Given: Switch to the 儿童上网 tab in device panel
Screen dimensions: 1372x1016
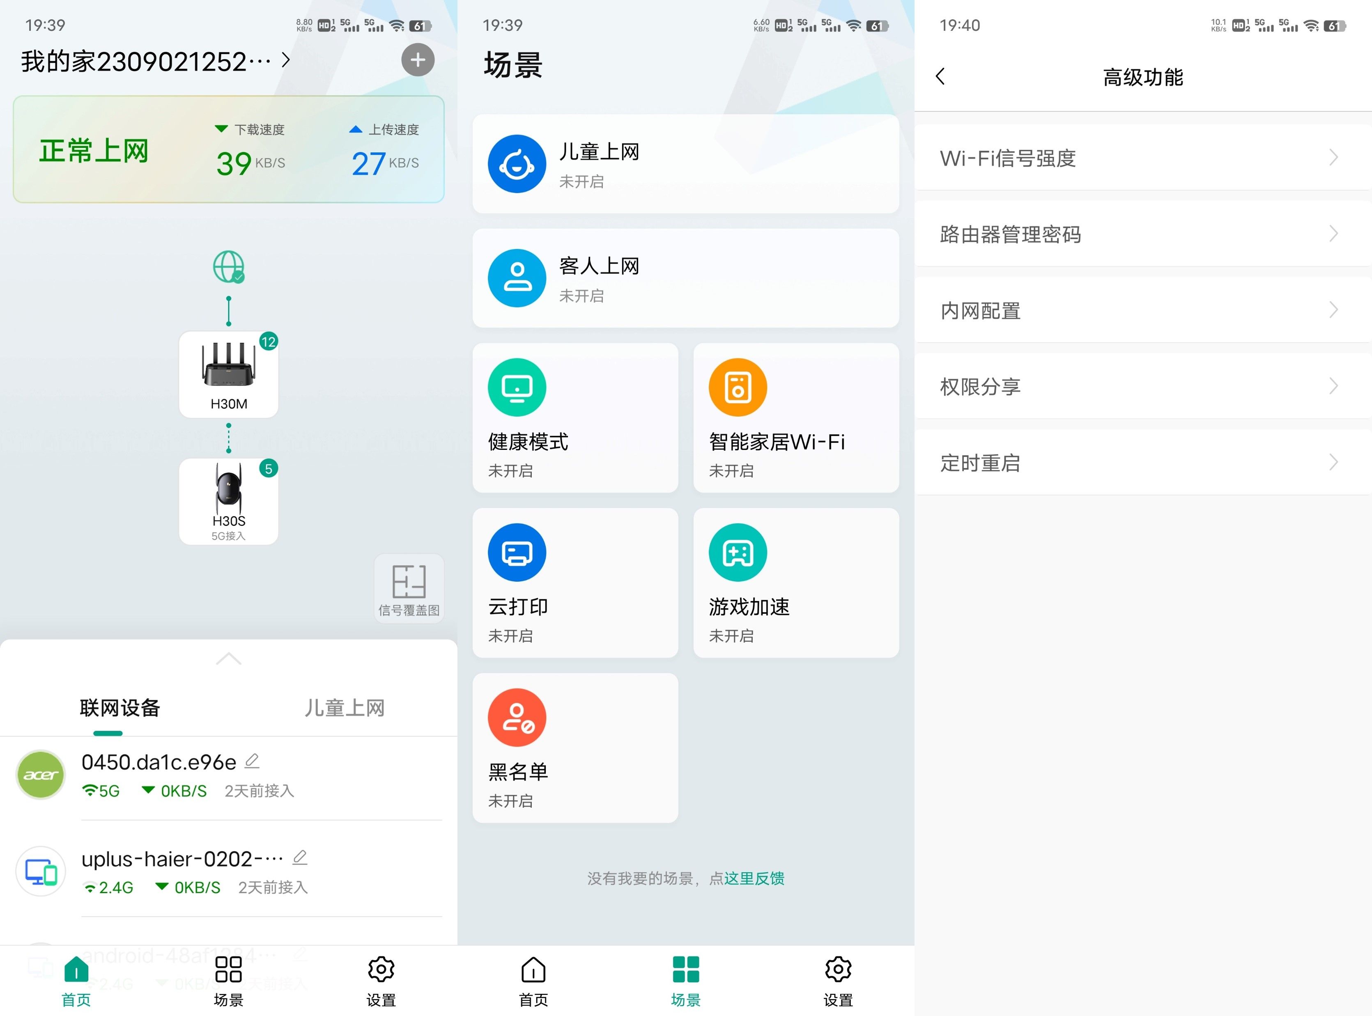Looking at the screenshot, I should tap(345, 708).
